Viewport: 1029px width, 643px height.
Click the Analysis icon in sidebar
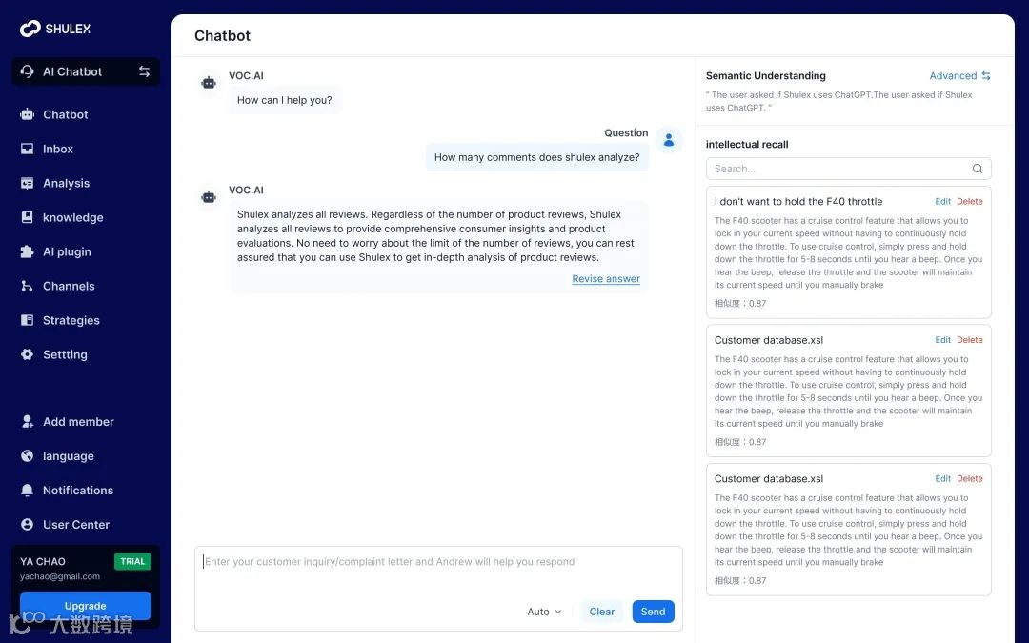(27, 183)
